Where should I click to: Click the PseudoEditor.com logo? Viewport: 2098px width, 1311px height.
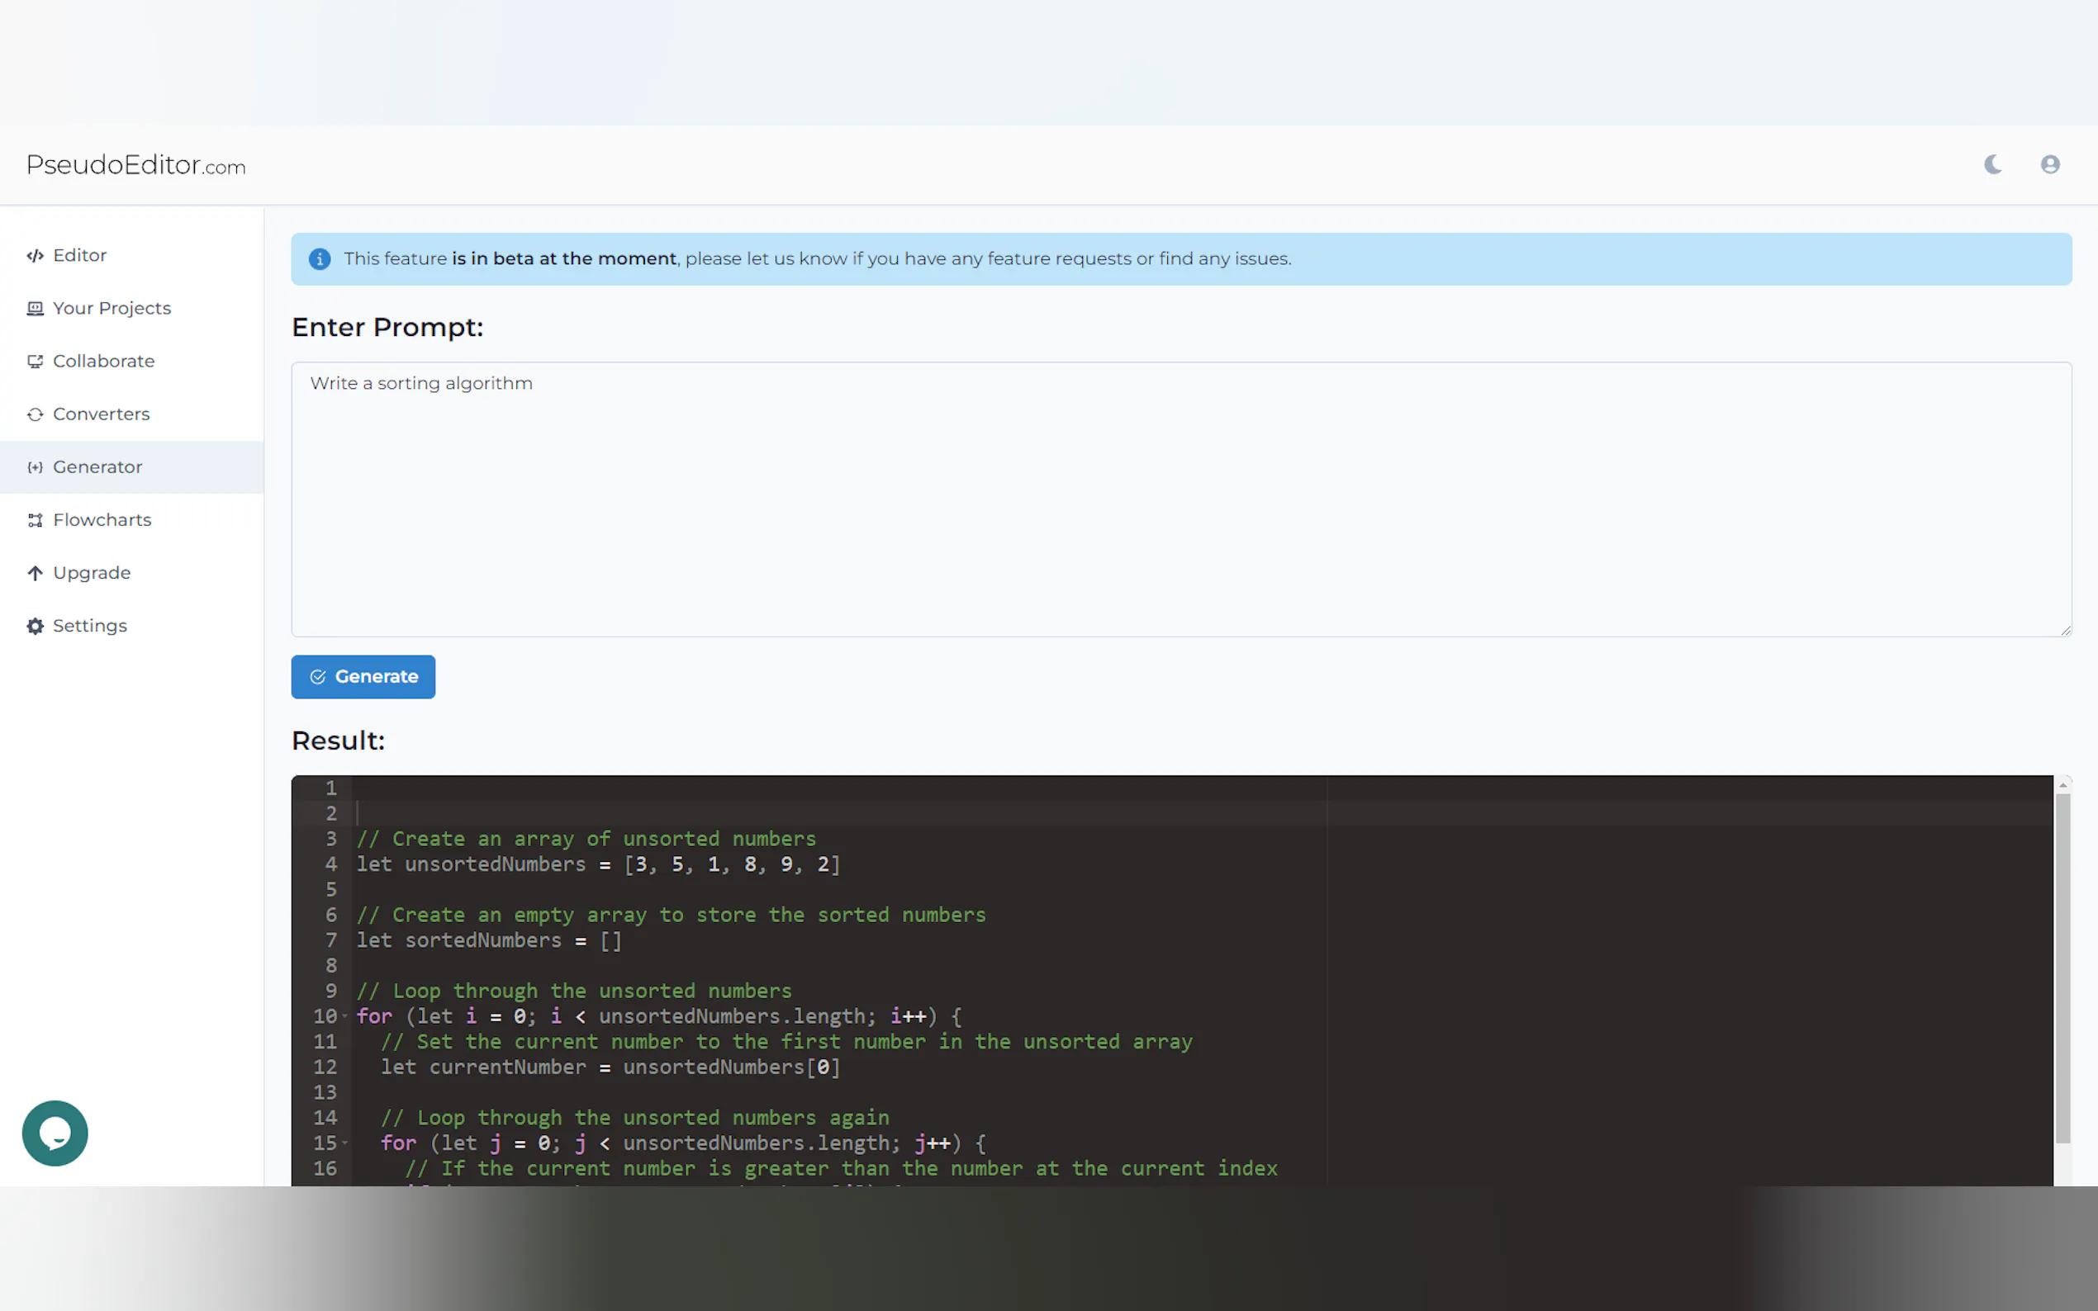[x=135, y=165]
